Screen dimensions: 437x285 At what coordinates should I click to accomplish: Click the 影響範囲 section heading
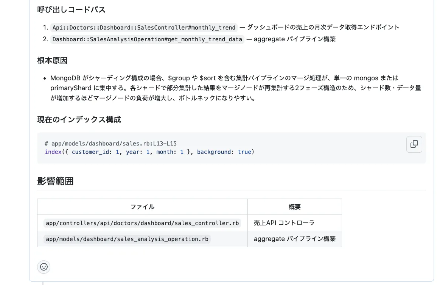(55, 182)
